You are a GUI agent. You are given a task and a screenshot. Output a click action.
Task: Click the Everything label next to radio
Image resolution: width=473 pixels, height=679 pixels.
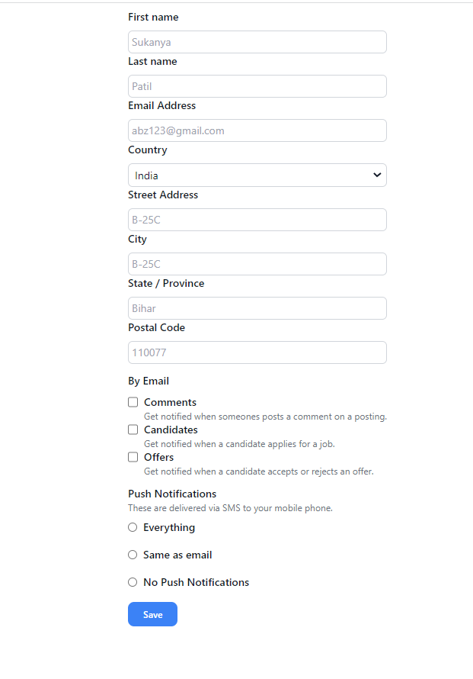[x=169, y=527]
